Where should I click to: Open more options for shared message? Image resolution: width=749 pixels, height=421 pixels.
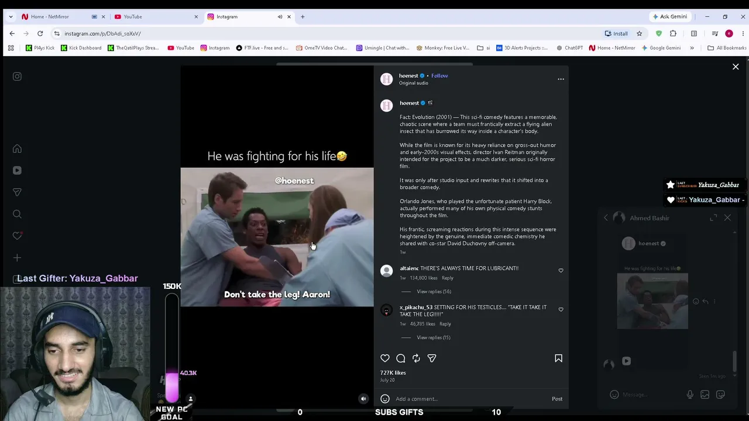tap(714, 302)
